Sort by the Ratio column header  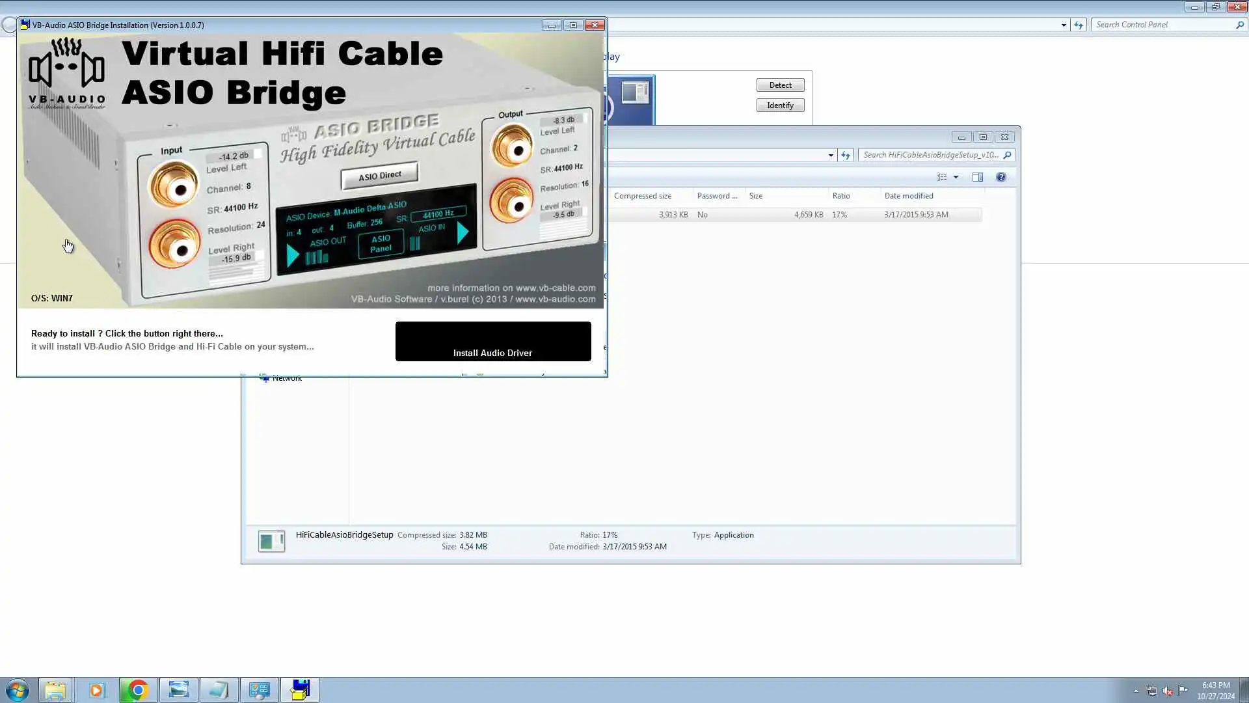coord(840,196)
